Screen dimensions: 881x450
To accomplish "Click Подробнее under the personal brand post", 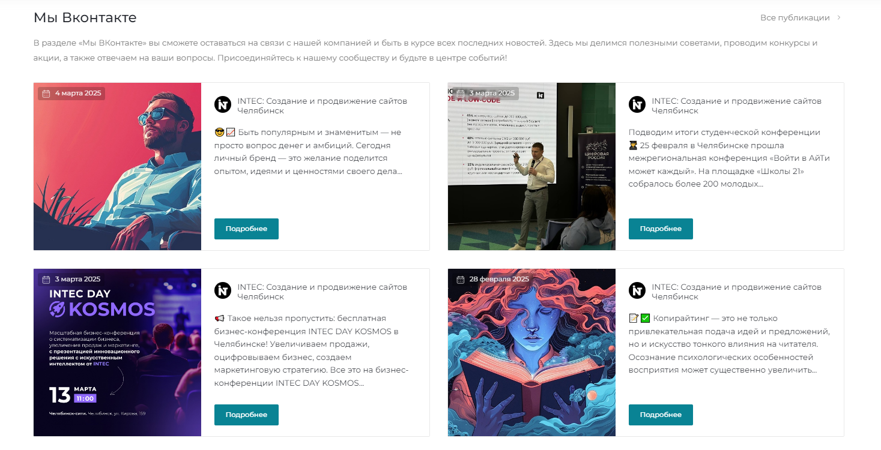I will 246,229.
